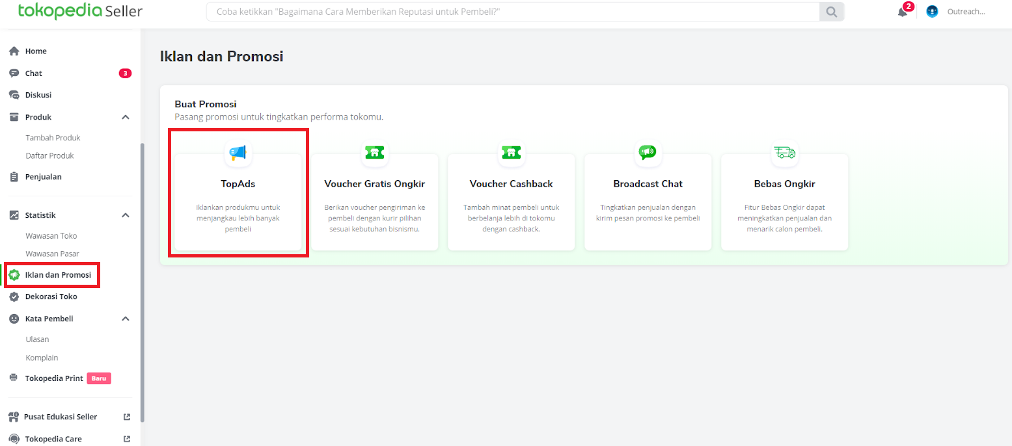Click the 'Buat Promosi' section heading
Screen dimensions: 1012x446
(205, 104)
